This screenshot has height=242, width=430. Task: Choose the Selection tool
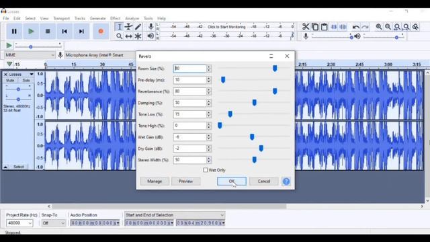(x=120, y=27)
